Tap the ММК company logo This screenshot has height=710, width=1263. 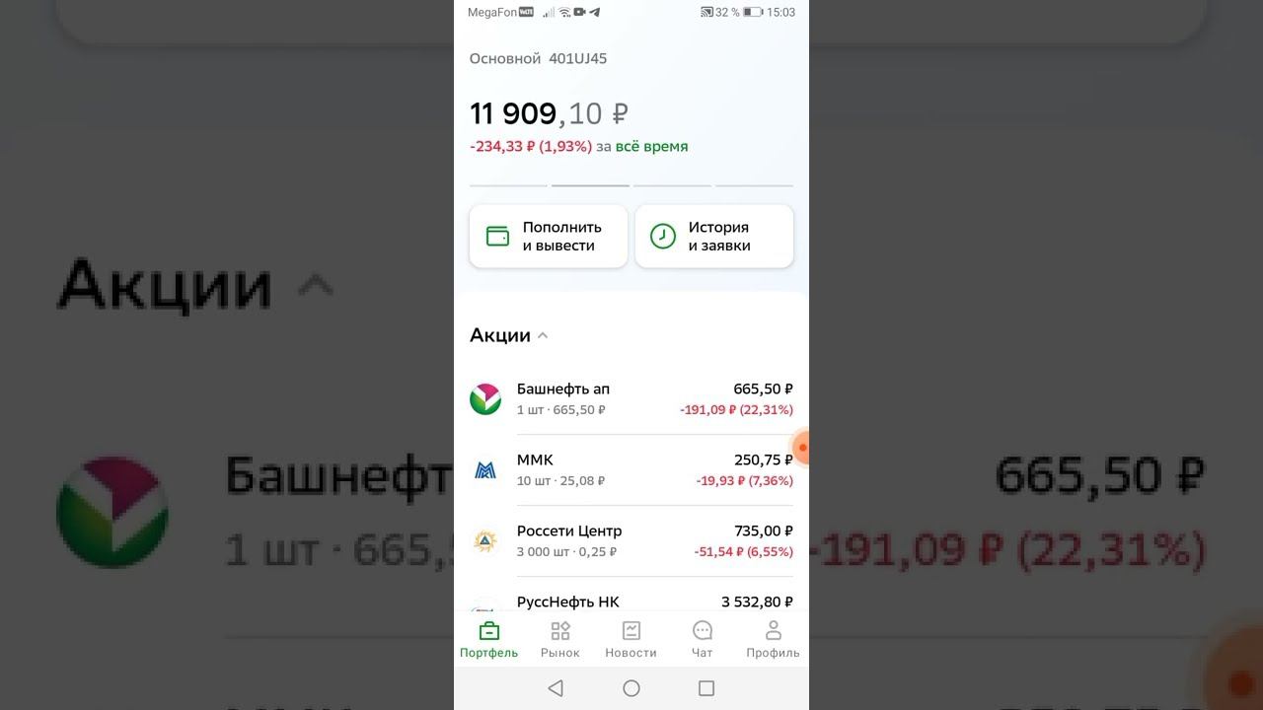coord(485,470)
